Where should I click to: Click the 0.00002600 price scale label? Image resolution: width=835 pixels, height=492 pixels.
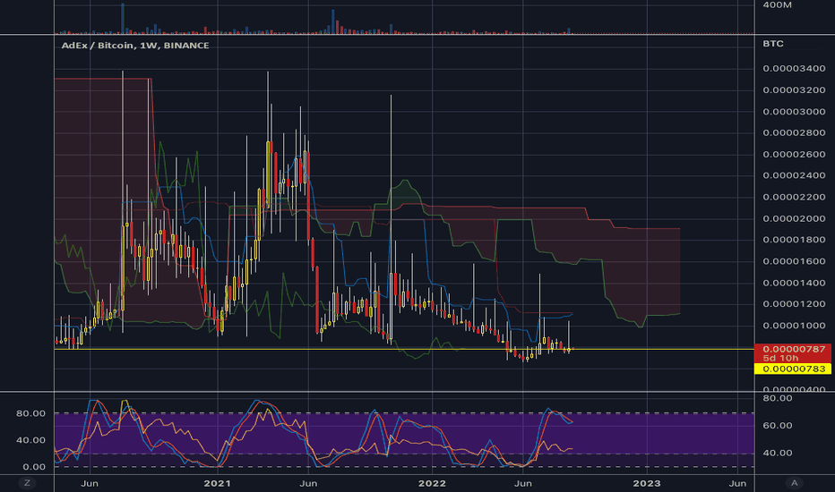pos(794,154)
